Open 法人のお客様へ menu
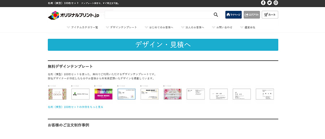Viewport: 325px width, 139px height. pyautogui.click(x=192, y=28)
